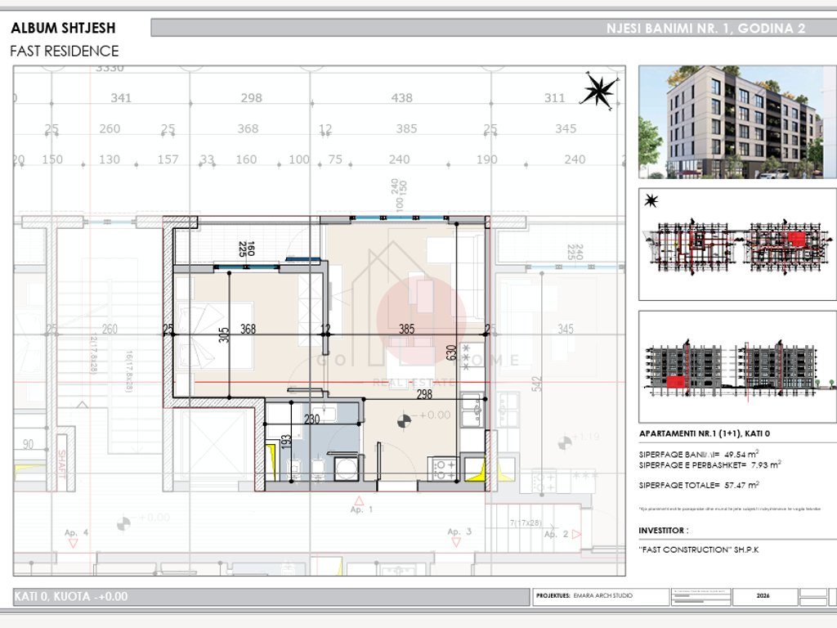837x628 pixels.
Task: Click the 49.54 m² living area value
Action: click(741, 455)
